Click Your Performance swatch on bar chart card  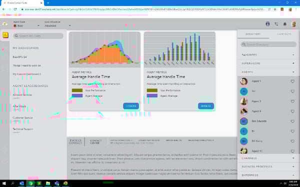[x=152, y=90]
